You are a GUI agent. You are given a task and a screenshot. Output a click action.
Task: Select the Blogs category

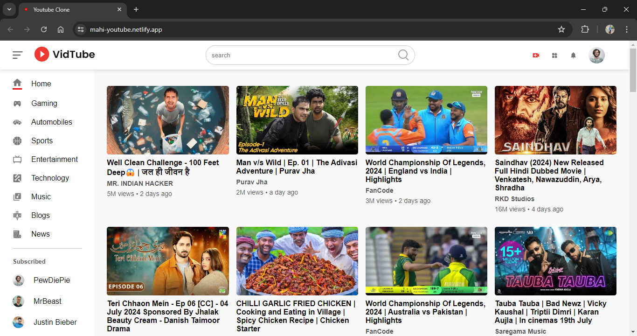(41, 216)
